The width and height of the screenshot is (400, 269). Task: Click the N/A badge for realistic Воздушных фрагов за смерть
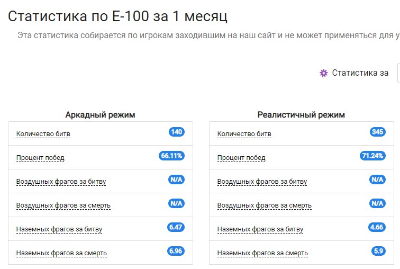[377, 203]
